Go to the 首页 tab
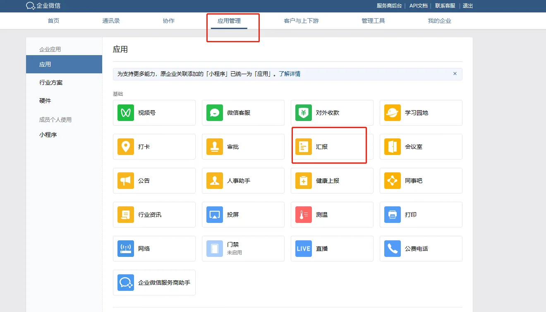 pos(54,21)
